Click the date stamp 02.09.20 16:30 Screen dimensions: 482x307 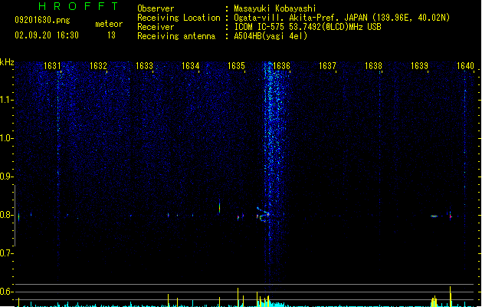pyautogui.click(x=47, y=35)
